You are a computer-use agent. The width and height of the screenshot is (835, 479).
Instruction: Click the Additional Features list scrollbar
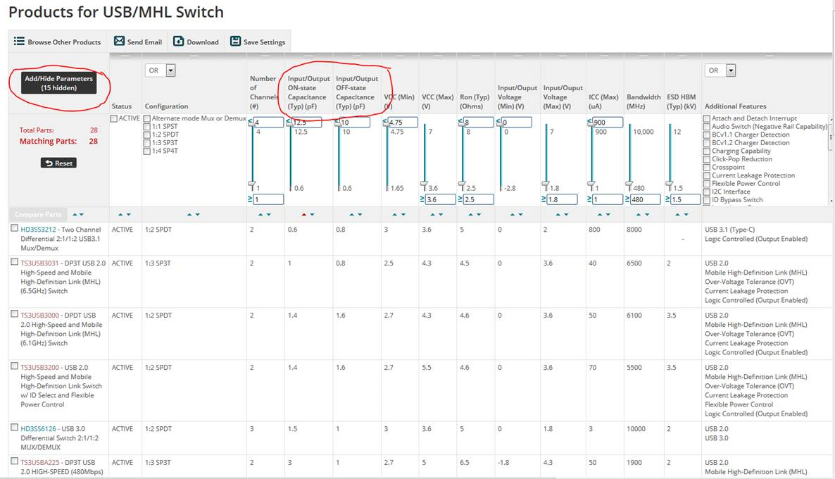coord(831,159)
